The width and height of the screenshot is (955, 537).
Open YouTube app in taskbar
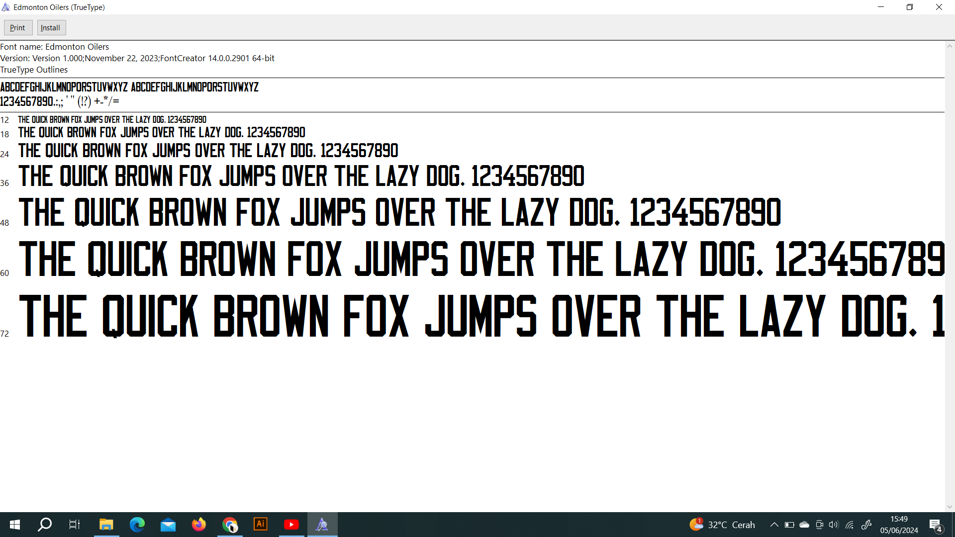coord(291,525)
